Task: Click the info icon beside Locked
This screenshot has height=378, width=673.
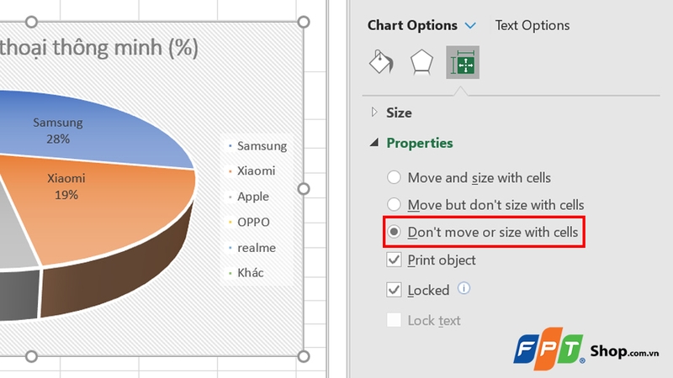Action: [464, 289]
